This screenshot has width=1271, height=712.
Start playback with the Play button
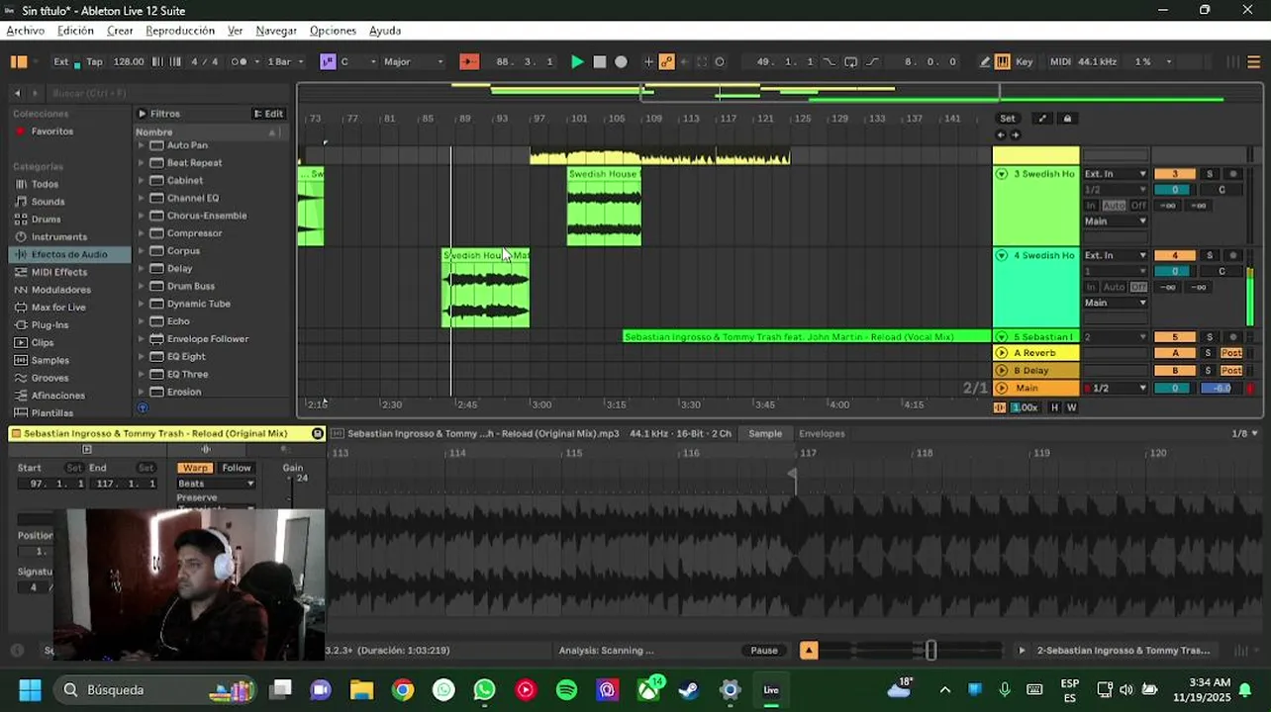(577, 61)
